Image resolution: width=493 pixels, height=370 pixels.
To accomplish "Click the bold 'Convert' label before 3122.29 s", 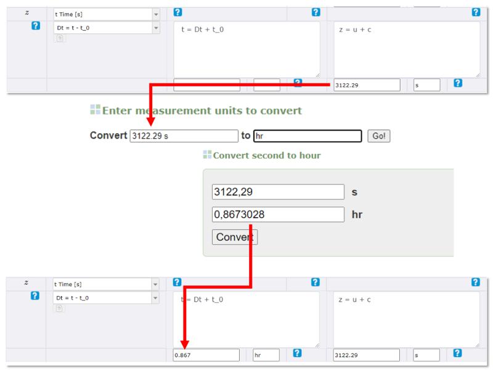I will [x=108, y=136].
